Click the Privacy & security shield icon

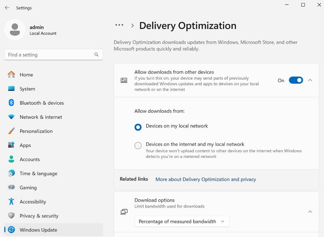click(11, 216)
